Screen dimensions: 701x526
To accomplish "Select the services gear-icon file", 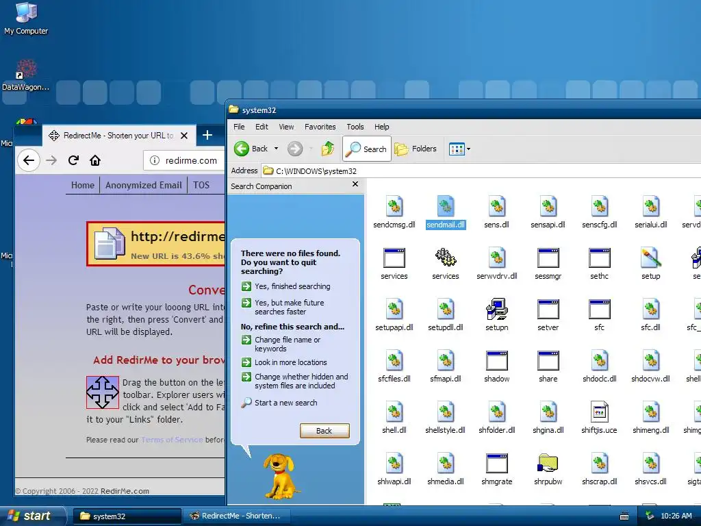I will (x=445, y=258).
